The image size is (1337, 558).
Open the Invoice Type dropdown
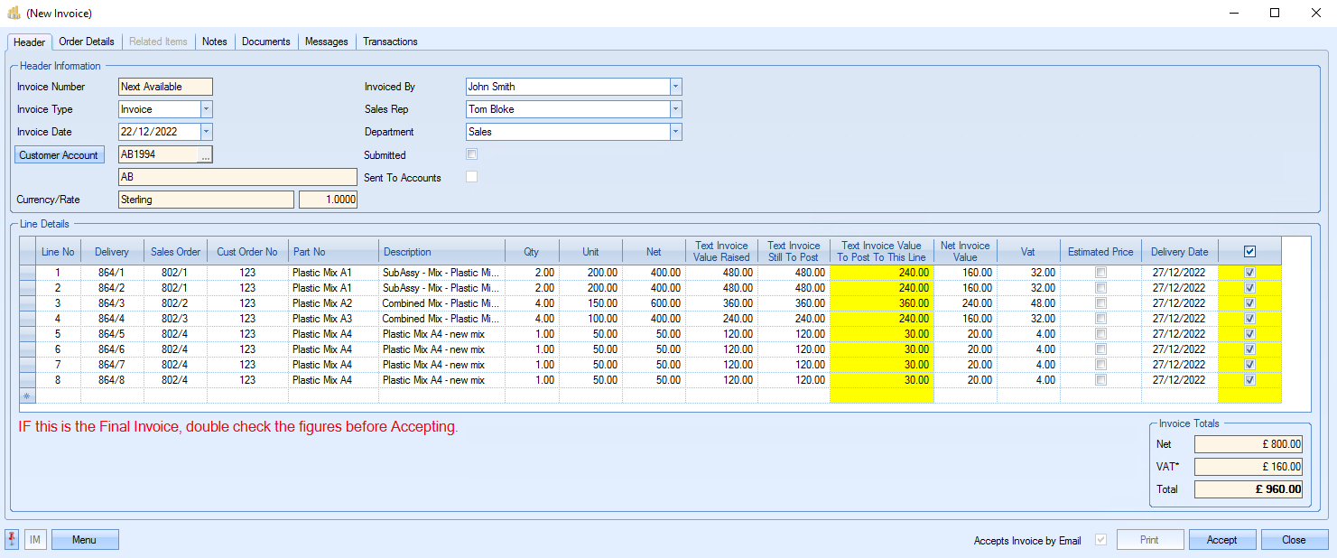pos(206,109)
